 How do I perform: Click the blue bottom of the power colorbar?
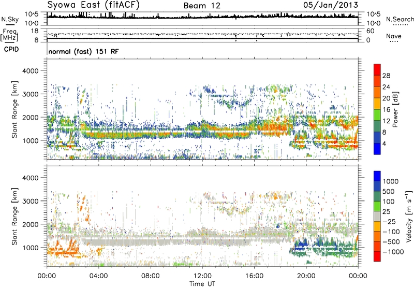377,149
